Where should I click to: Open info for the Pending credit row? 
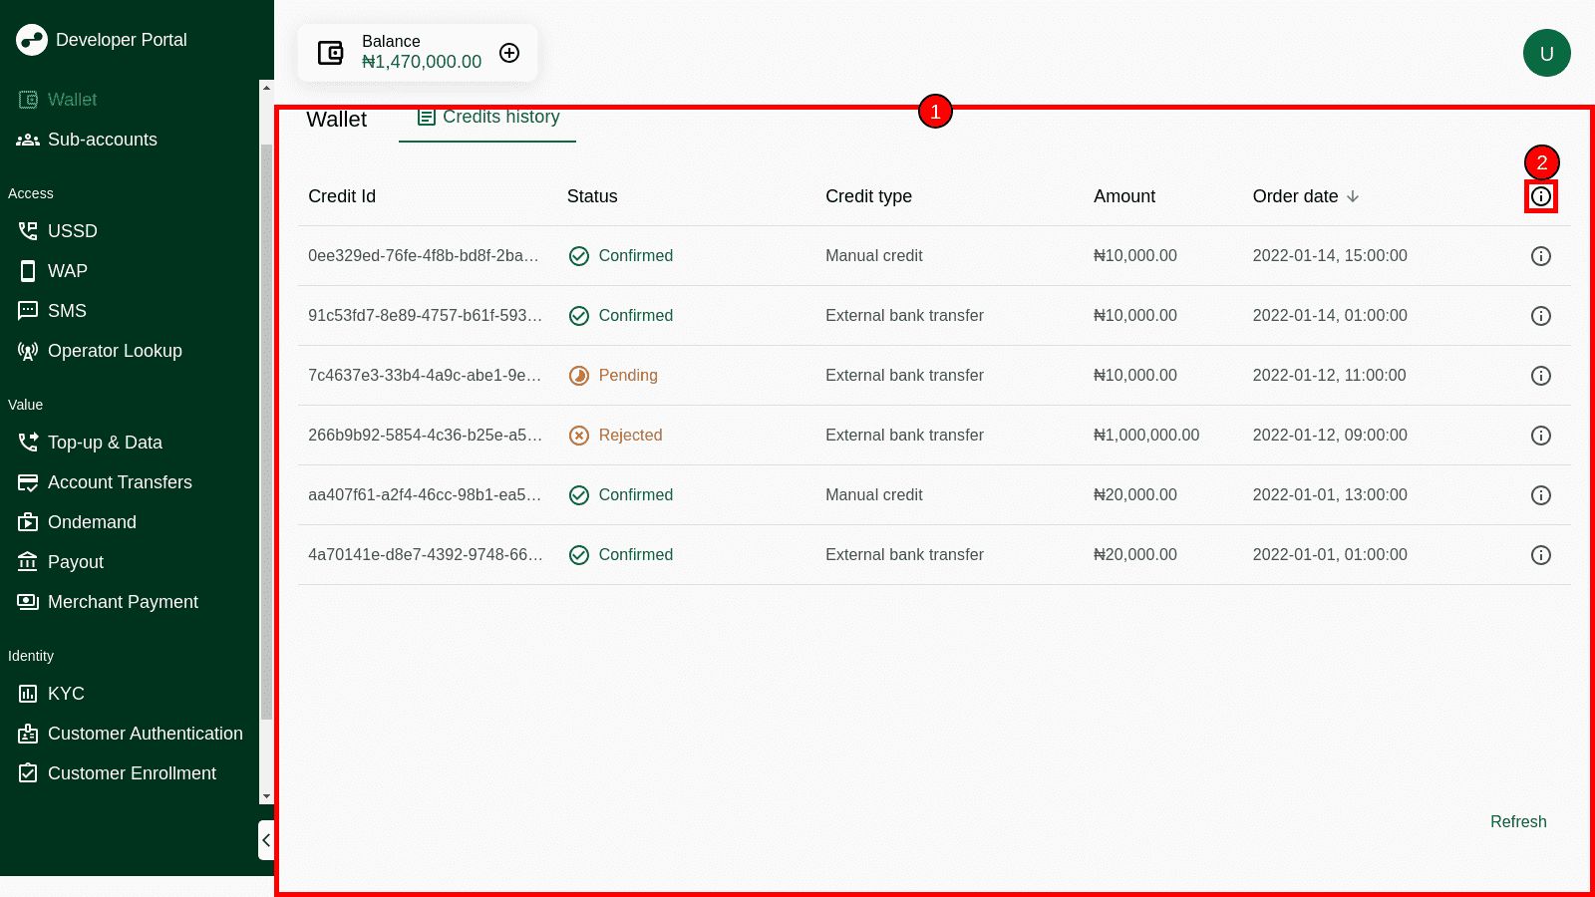click(x=1540, y=376)
